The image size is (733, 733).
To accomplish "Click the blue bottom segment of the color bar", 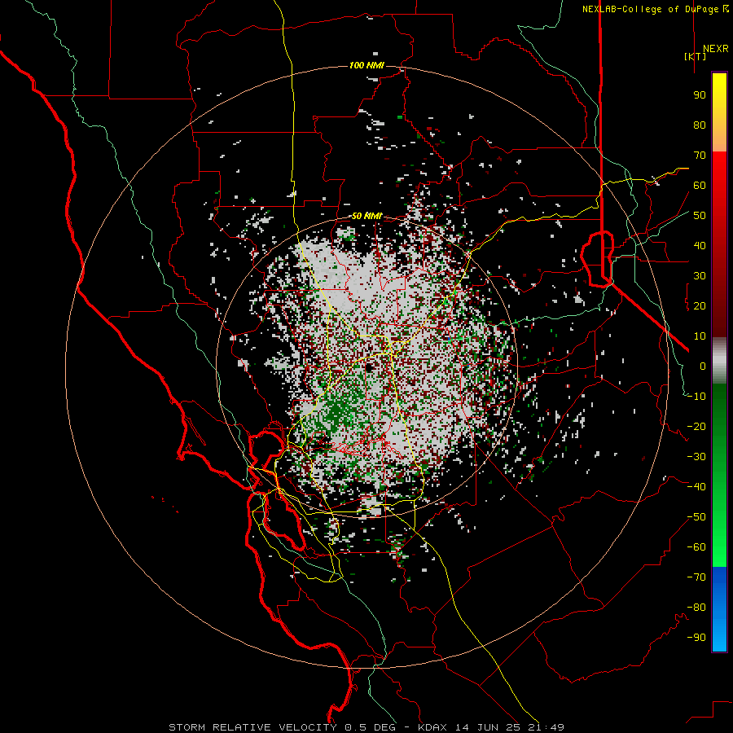I will coord(719,609).
